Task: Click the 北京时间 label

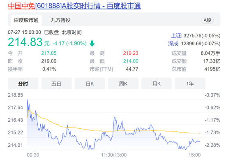Action: coord(71,32)
